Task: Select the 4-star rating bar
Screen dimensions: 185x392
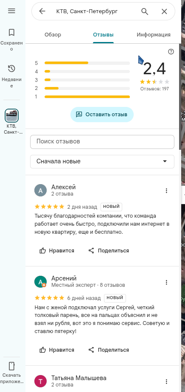Action: 87,72
